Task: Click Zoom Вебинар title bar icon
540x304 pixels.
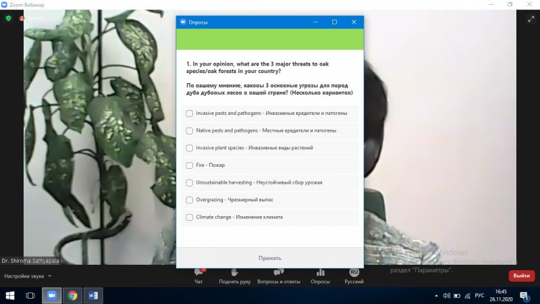Action: [4, 5]
